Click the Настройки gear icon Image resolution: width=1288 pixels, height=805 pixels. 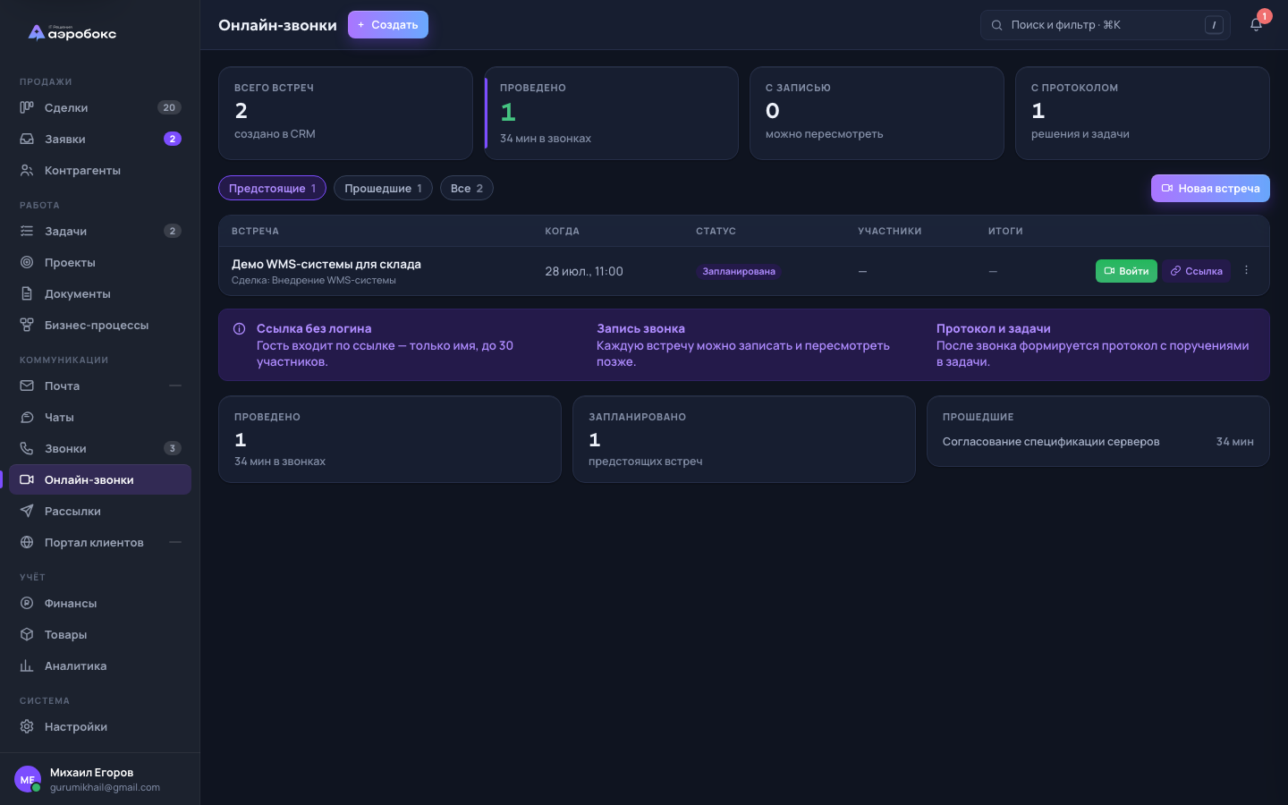(27, 726)
